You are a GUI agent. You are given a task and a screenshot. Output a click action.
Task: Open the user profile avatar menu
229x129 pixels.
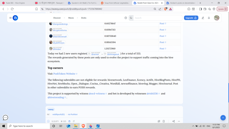(x=216, y=18)
